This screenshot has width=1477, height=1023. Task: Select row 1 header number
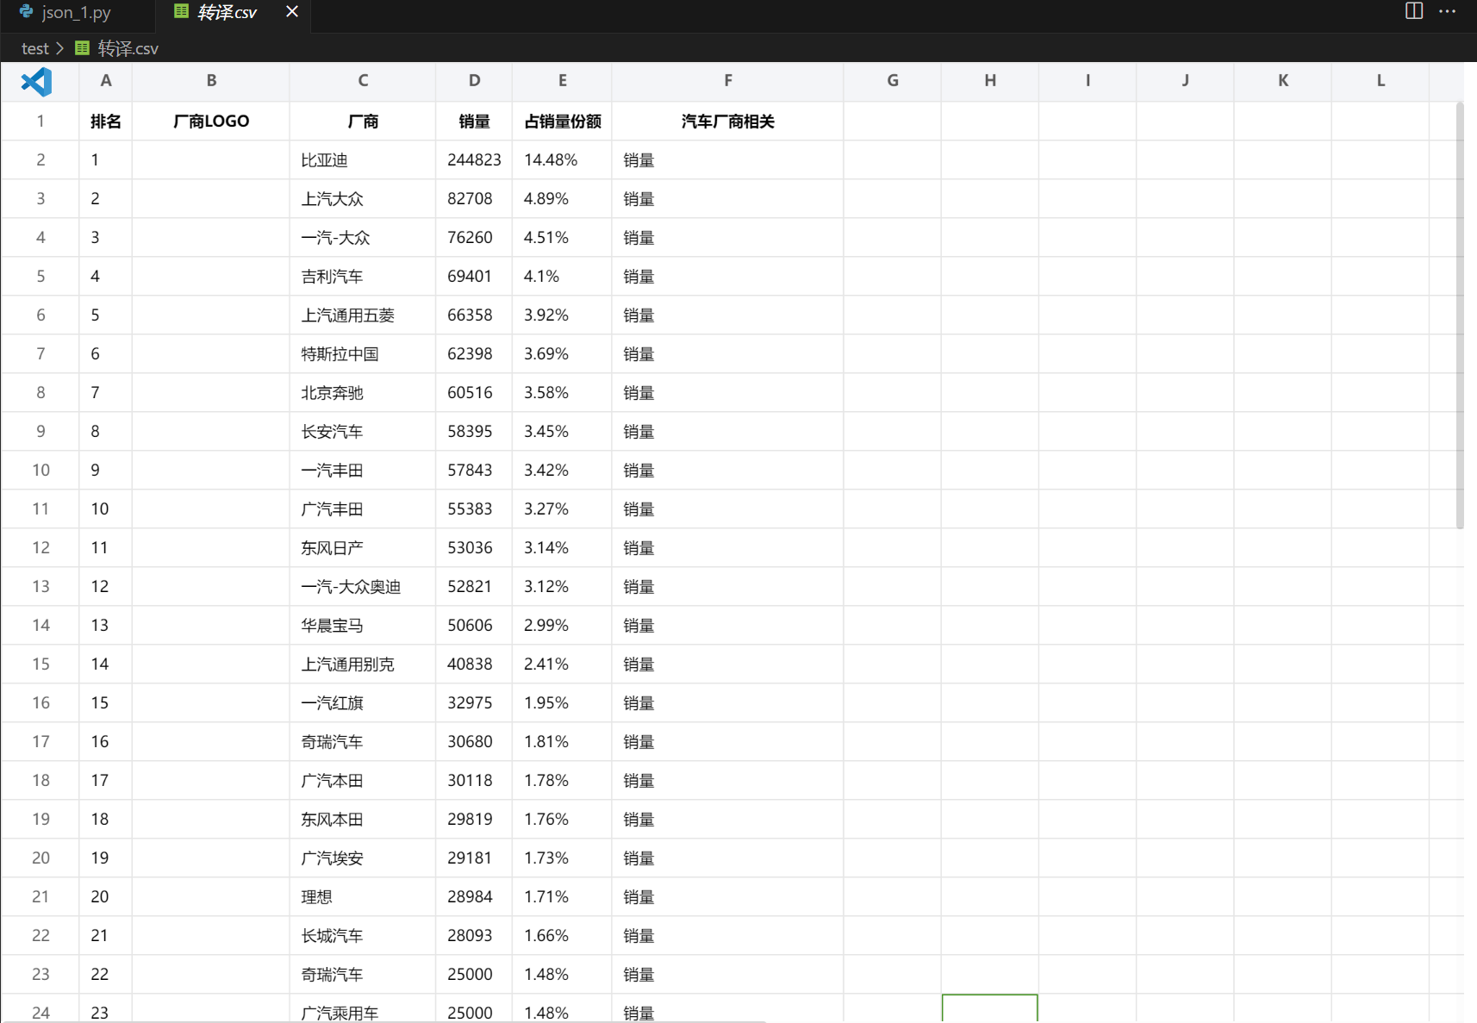click(x=41, y=122)
